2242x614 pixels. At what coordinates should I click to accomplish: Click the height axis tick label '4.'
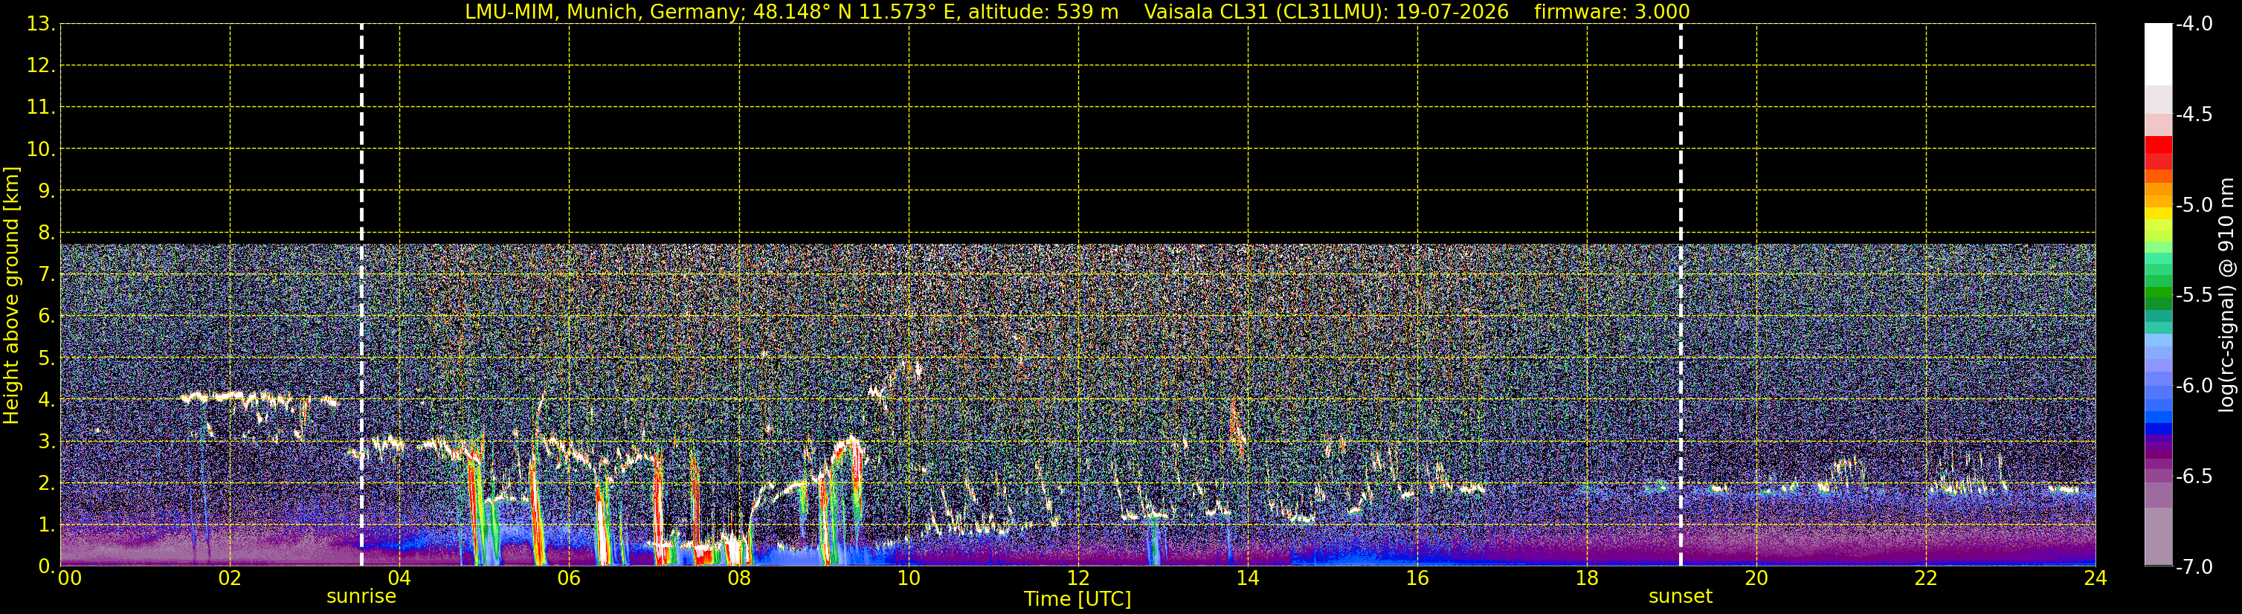click(45, 399)
